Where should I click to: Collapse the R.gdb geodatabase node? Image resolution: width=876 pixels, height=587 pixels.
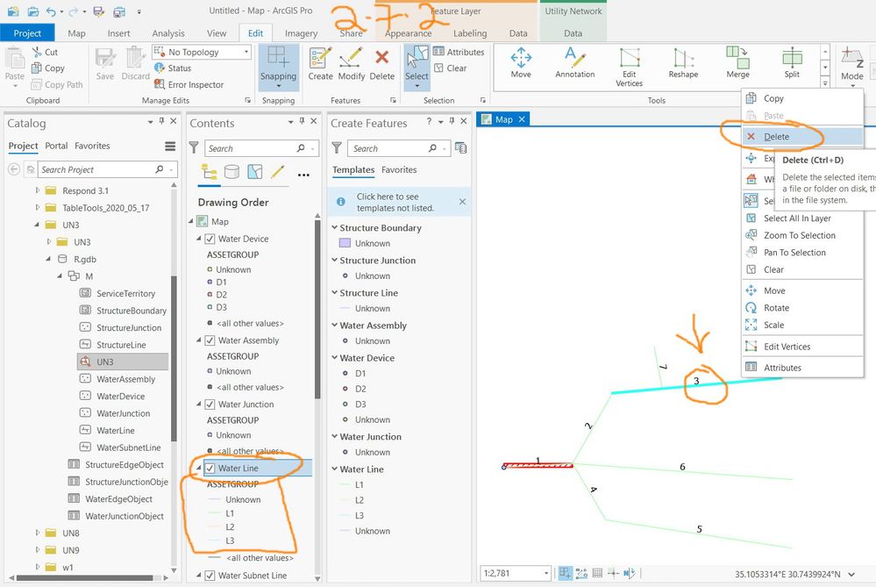pyautogui.click(x=48, y=260)
